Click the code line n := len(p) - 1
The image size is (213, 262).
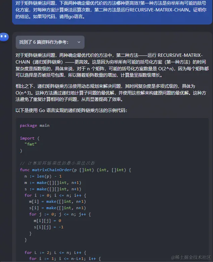(43, 176)
